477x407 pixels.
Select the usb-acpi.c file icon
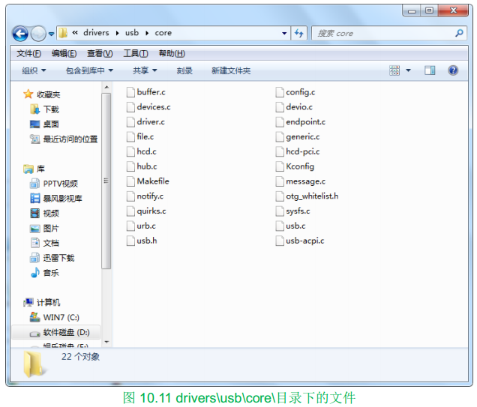point(280,241)
